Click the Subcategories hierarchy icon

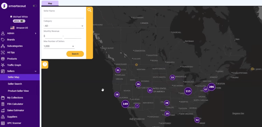[x=3, y=46]
